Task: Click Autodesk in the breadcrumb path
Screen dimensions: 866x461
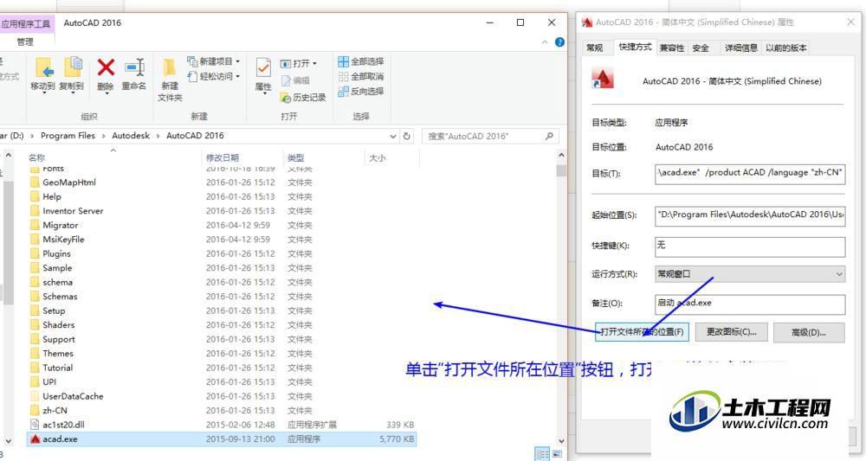Action: point(131,136)
